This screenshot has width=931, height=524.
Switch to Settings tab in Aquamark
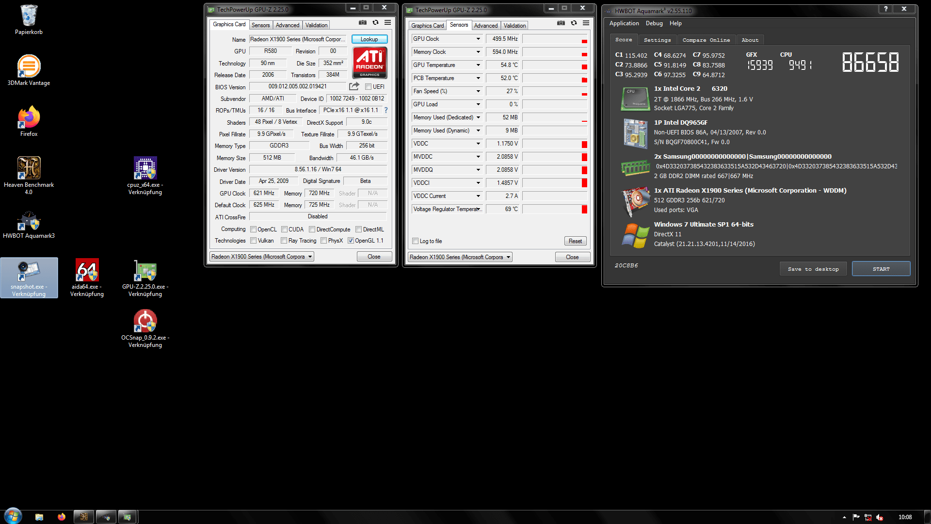click(x=657, y=40)
